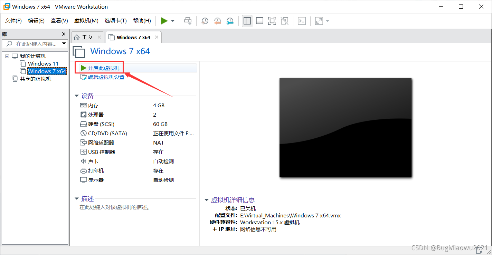Click the 内存 device row
This screenshot has height=255, width=492.
pos(138,105)
